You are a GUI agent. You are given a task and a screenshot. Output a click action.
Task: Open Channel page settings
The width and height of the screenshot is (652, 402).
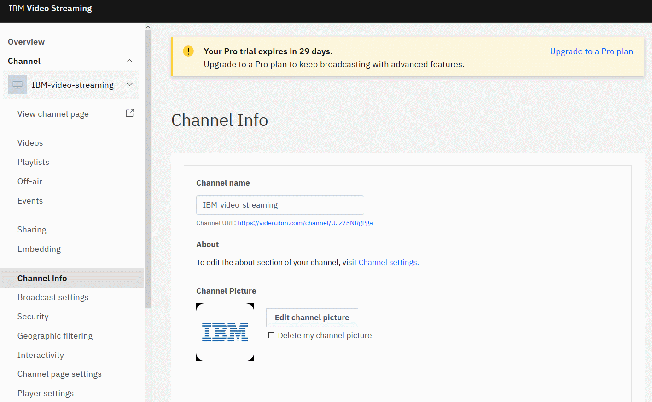coord(59,374)
